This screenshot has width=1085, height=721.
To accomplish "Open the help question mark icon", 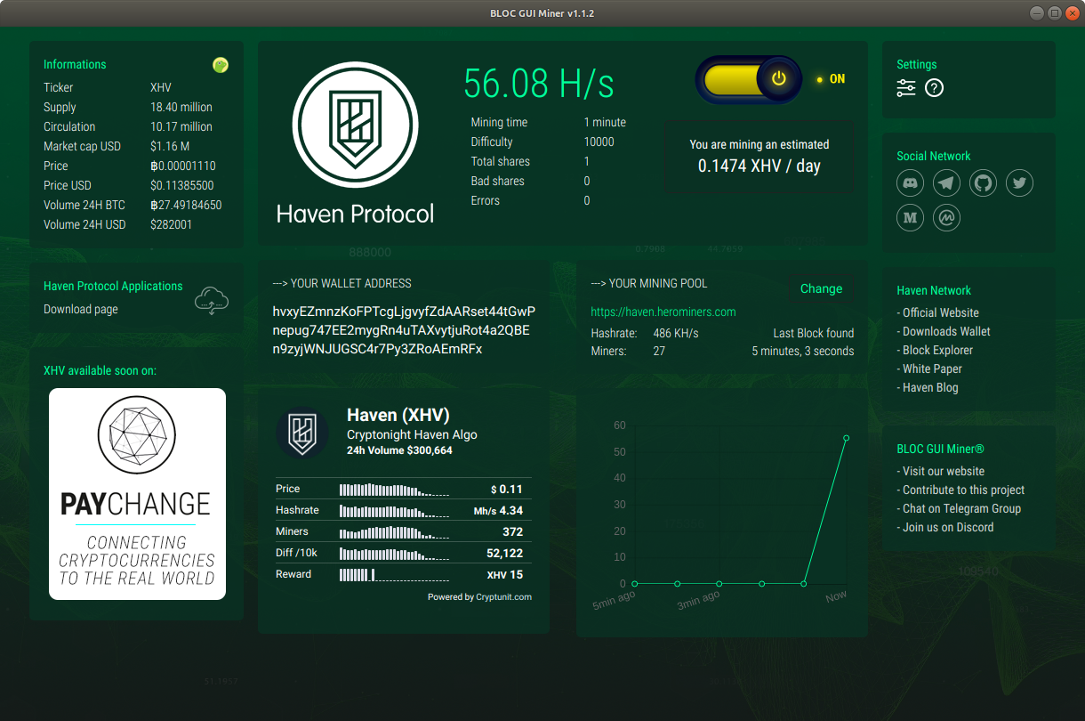I will (934, 88).
